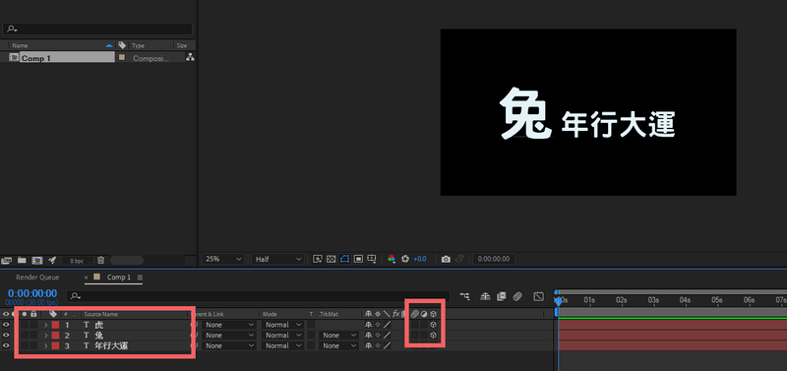Click the Show Snapshot icon

click(459, 259)
